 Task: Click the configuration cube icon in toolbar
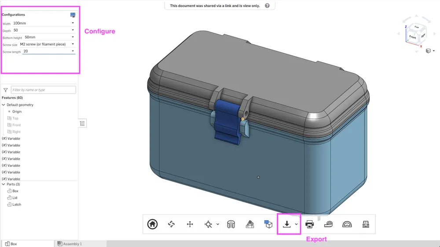pyautogui.click(x=268, y=224)
